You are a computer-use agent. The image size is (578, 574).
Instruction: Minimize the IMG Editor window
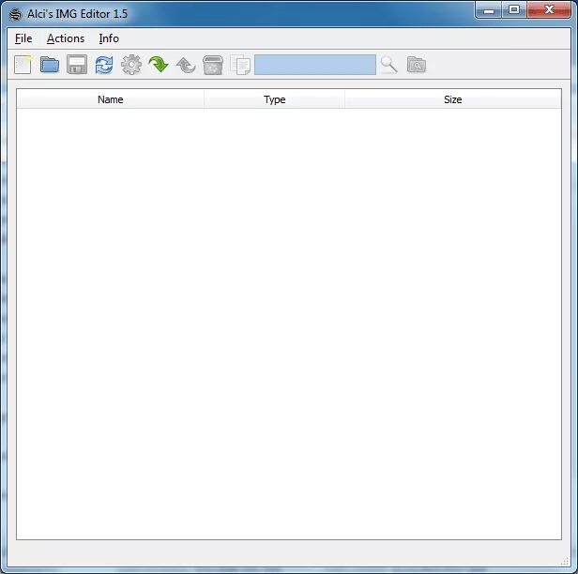[x=489, y=10]
